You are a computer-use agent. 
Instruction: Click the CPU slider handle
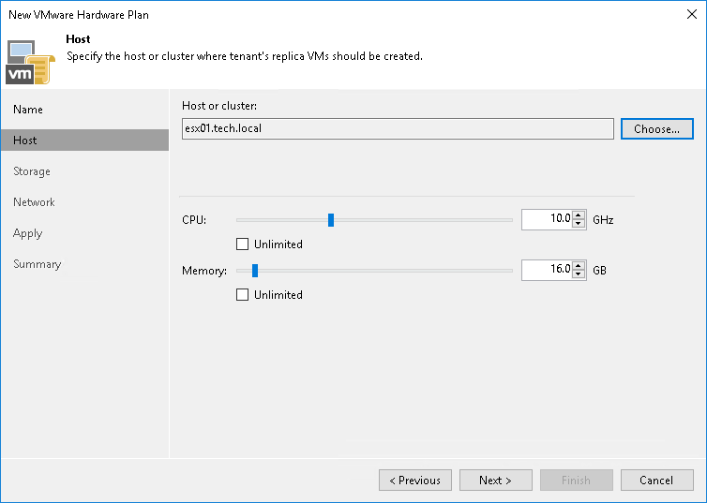(x=331, y=220)
